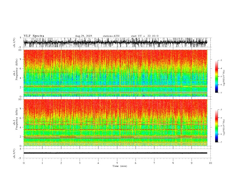Viewport: 237px width, 183px height.
Task: Click the lower PSD color scale bar
Action: (216, 126)
